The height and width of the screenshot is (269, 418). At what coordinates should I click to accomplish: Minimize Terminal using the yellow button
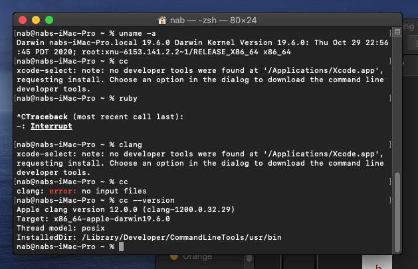[36, 21]
